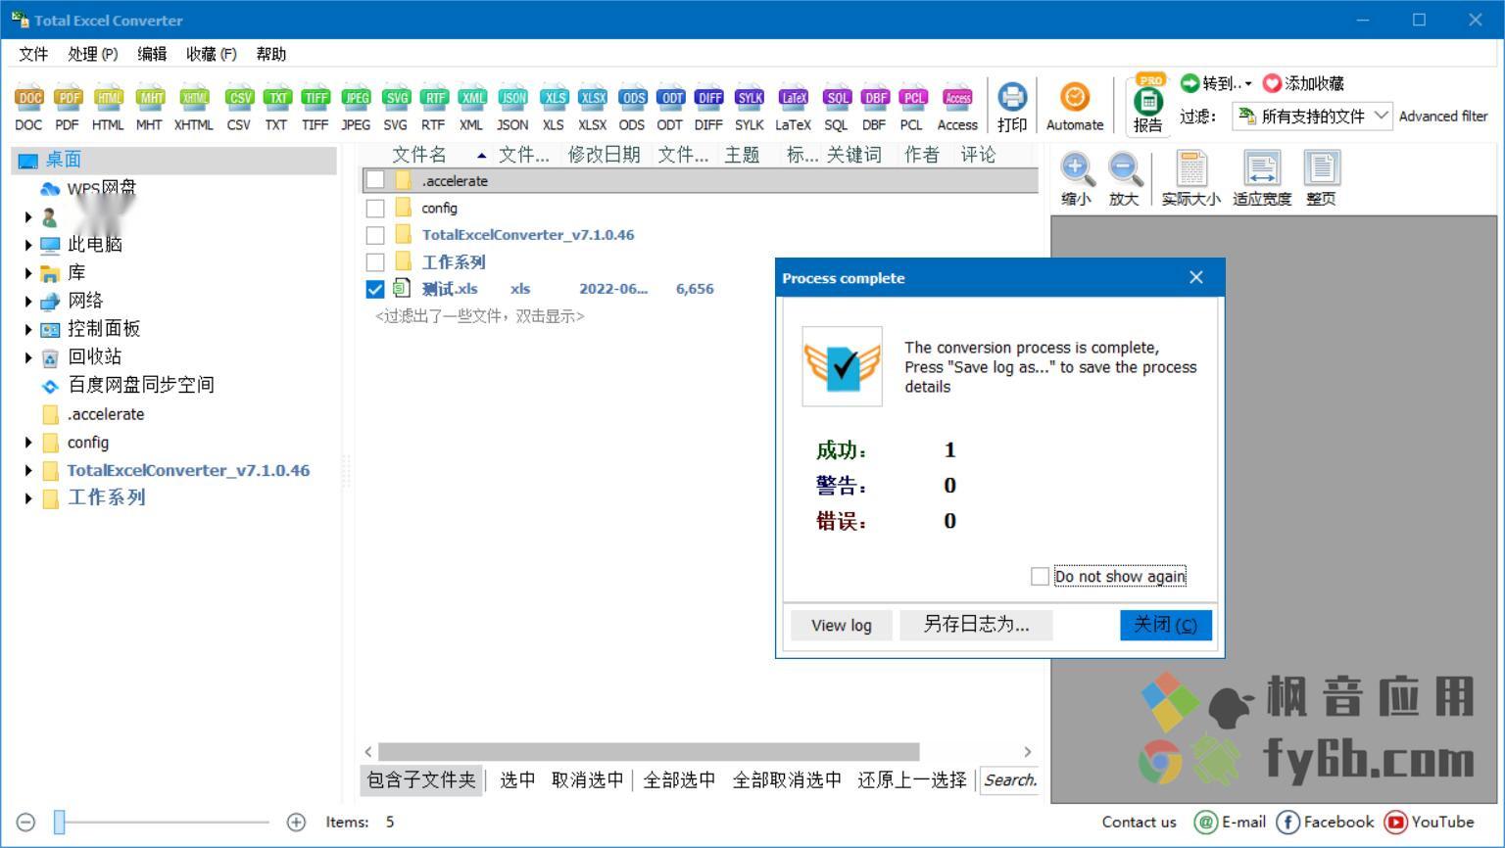Image resolution: width=1505 pixels, height=848 pixels.
Task: Expand the 此电脑 tree node
Action: (x=28, y=245)
